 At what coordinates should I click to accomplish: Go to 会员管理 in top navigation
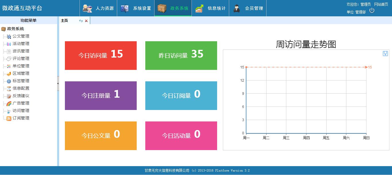pyautogui.click(x=248, y=8)
